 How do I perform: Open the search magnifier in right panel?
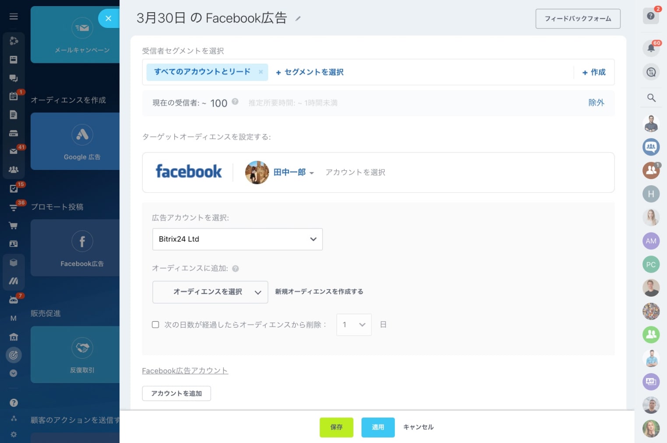pos(651,98)
